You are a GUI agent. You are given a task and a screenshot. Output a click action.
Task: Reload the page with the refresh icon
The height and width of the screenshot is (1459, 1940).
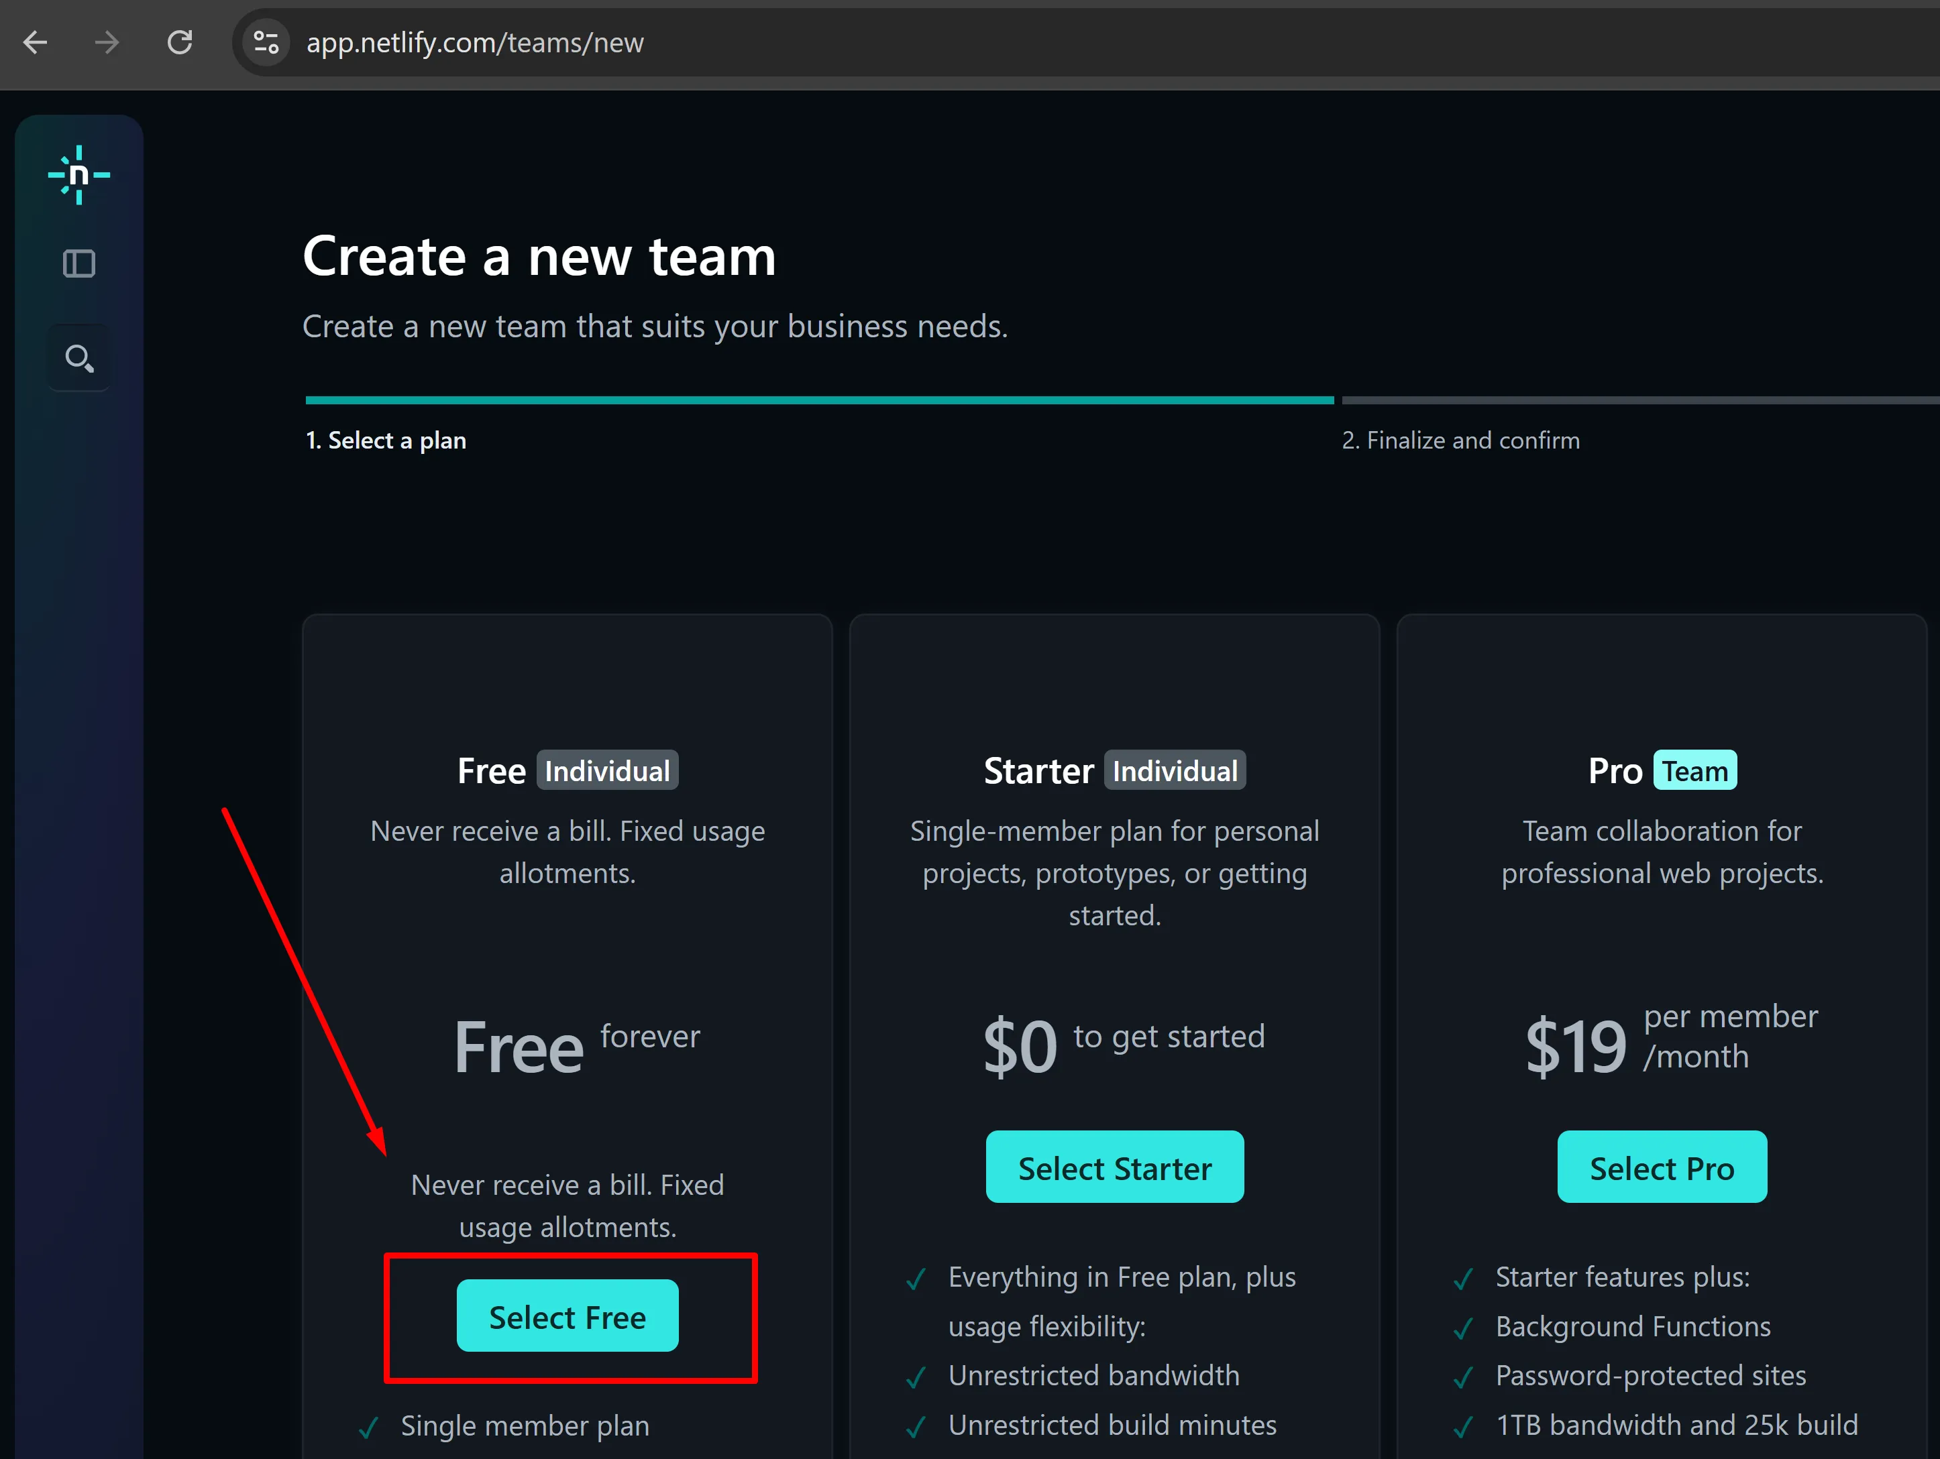tap(180, 42)
